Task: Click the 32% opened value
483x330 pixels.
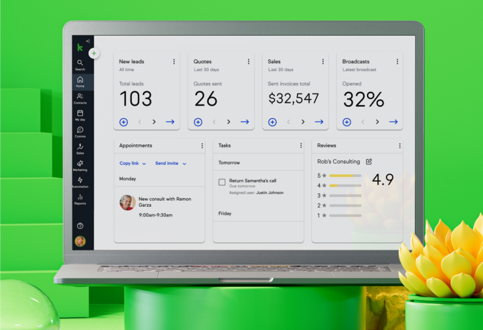Action: click(364, 99)
